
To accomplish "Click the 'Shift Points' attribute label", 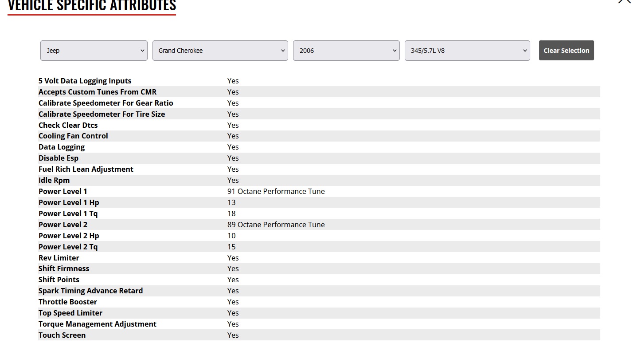I will coord(59,280).
